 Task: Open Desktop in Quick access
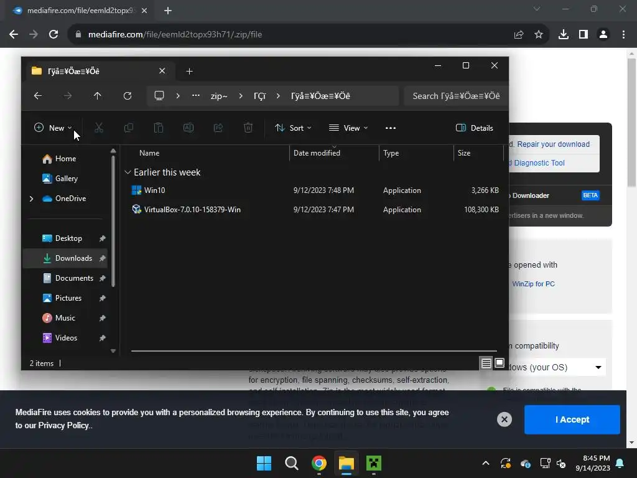coord(62,238)
